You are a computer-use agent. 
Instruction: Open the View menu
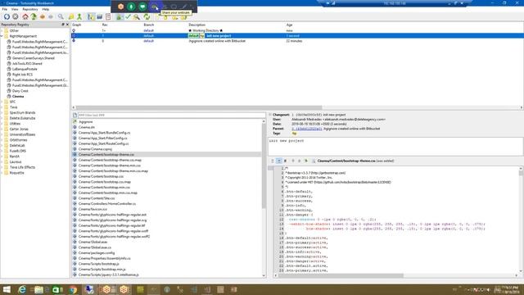(15, 9)
